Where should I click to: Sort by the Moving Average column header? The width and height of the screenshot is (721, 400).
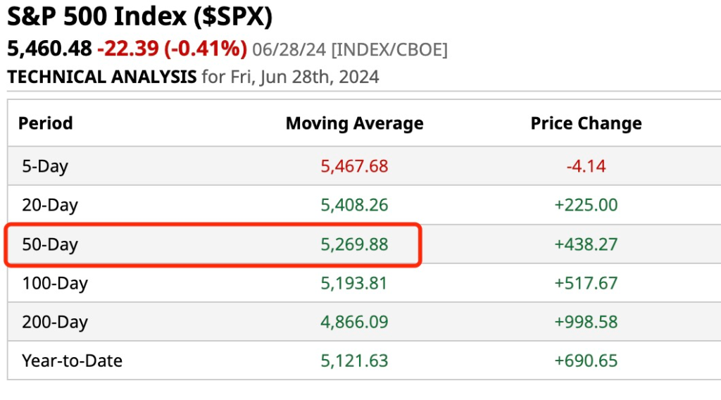pos(354,124)
